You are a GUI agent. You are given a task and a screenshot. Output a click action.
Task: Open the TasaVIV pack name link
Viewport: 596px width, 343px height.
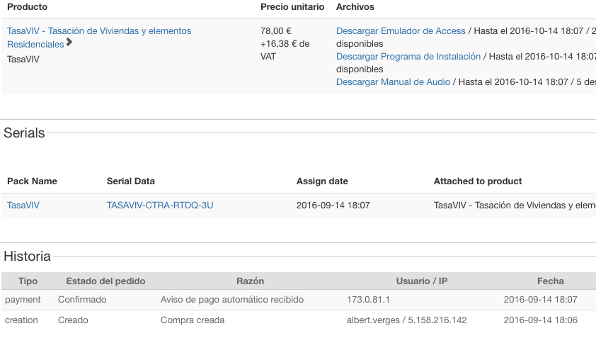click(23, 206)
